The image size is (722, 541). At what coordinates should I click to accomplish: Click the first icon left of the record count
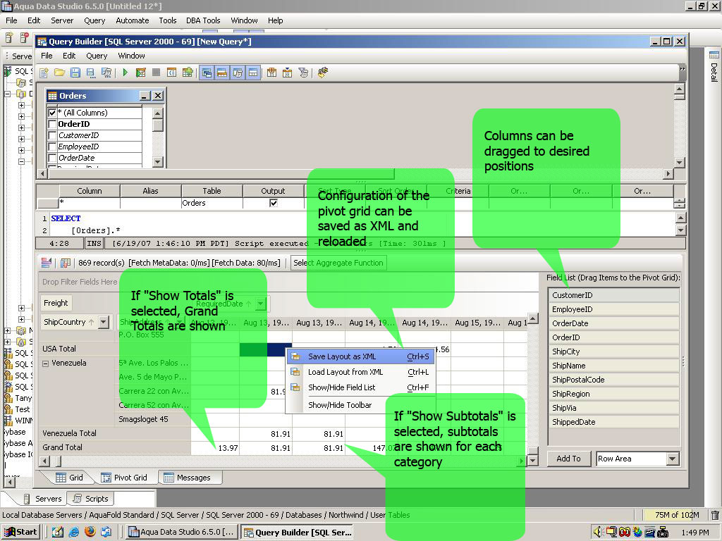[46, 263]
